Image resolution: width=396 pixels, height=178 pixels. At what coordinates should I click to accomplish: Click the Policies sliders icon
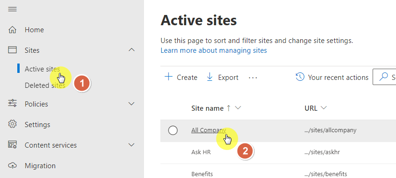coord(12,103)
